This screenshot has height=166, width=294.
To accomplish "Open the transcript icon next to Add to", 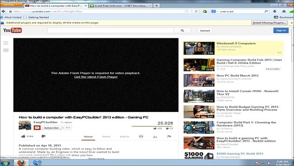I will pos(141,136).
